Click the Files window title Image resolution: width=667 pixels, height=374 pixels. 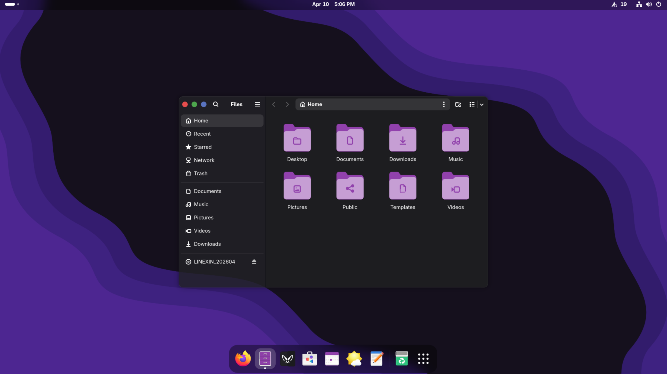[236, 104]
